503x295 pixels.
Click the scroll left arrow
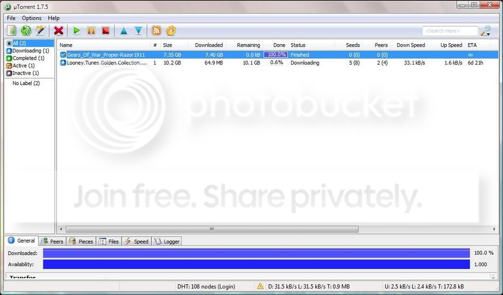click(61, 229)
